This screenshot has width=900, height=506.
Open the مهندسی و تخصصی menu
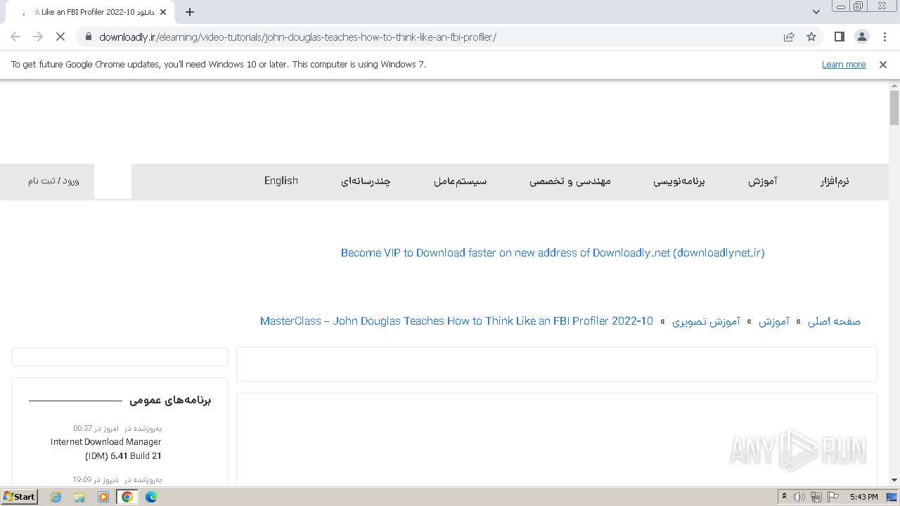tap(570, 181)
